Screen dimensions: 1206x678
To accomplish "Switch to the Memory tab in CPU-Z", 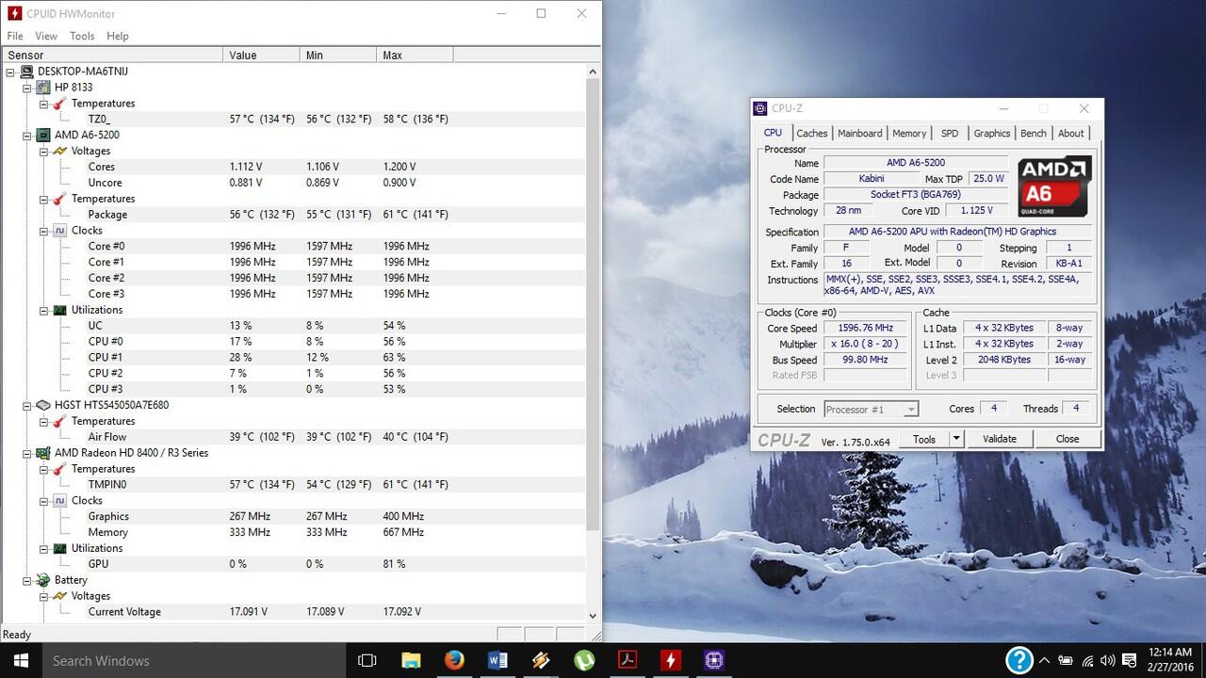I will pyautogui.click(x=909, y=134).
